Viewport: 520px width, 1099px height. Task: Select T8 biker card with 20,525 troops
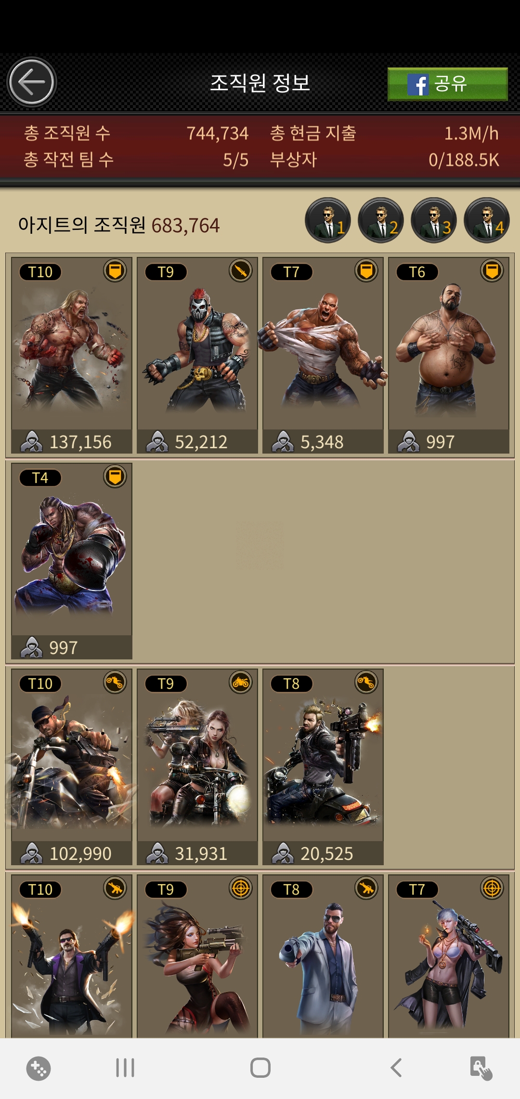pyautogui.click(x=323, y=767)
